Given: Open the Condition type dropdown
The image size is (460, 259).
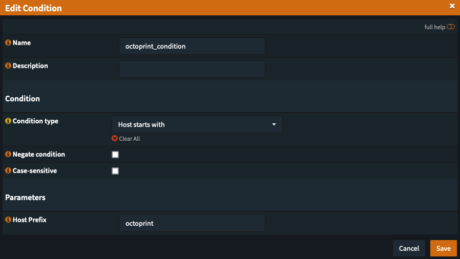Looking at the screenshot, I should pos(197,124).
